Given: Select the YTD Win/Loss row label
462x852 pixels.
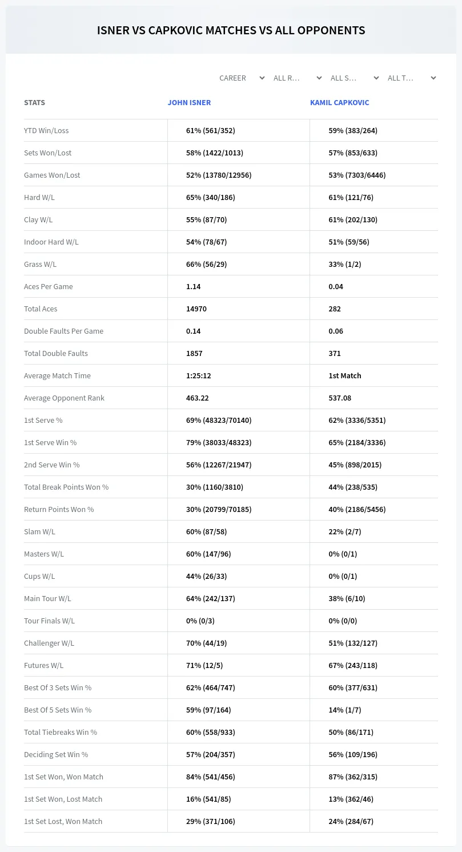Looking at the screenshot, I should (46, 130).
